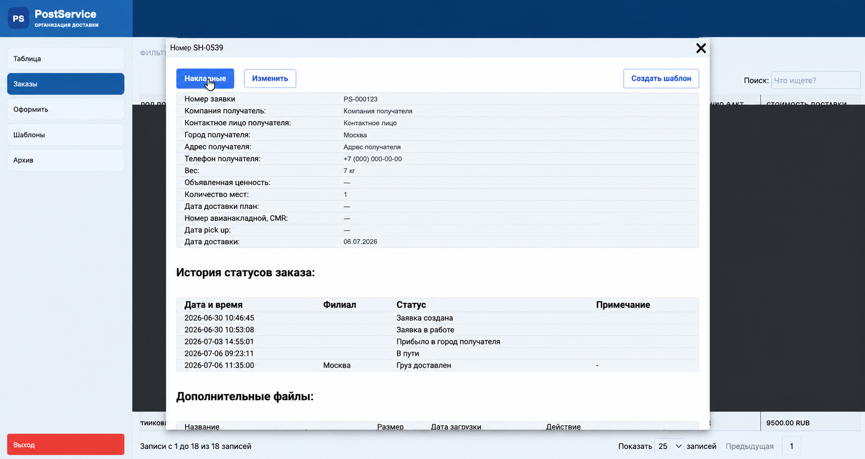
Task: Open the records-per-page dropdown showing 25
Action: pos(669,446)
